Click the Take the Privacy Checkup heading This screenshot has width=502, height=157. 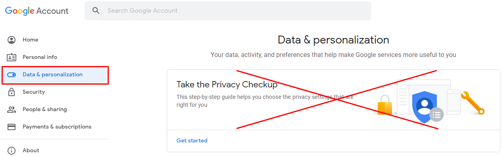[x=227, y=85]
